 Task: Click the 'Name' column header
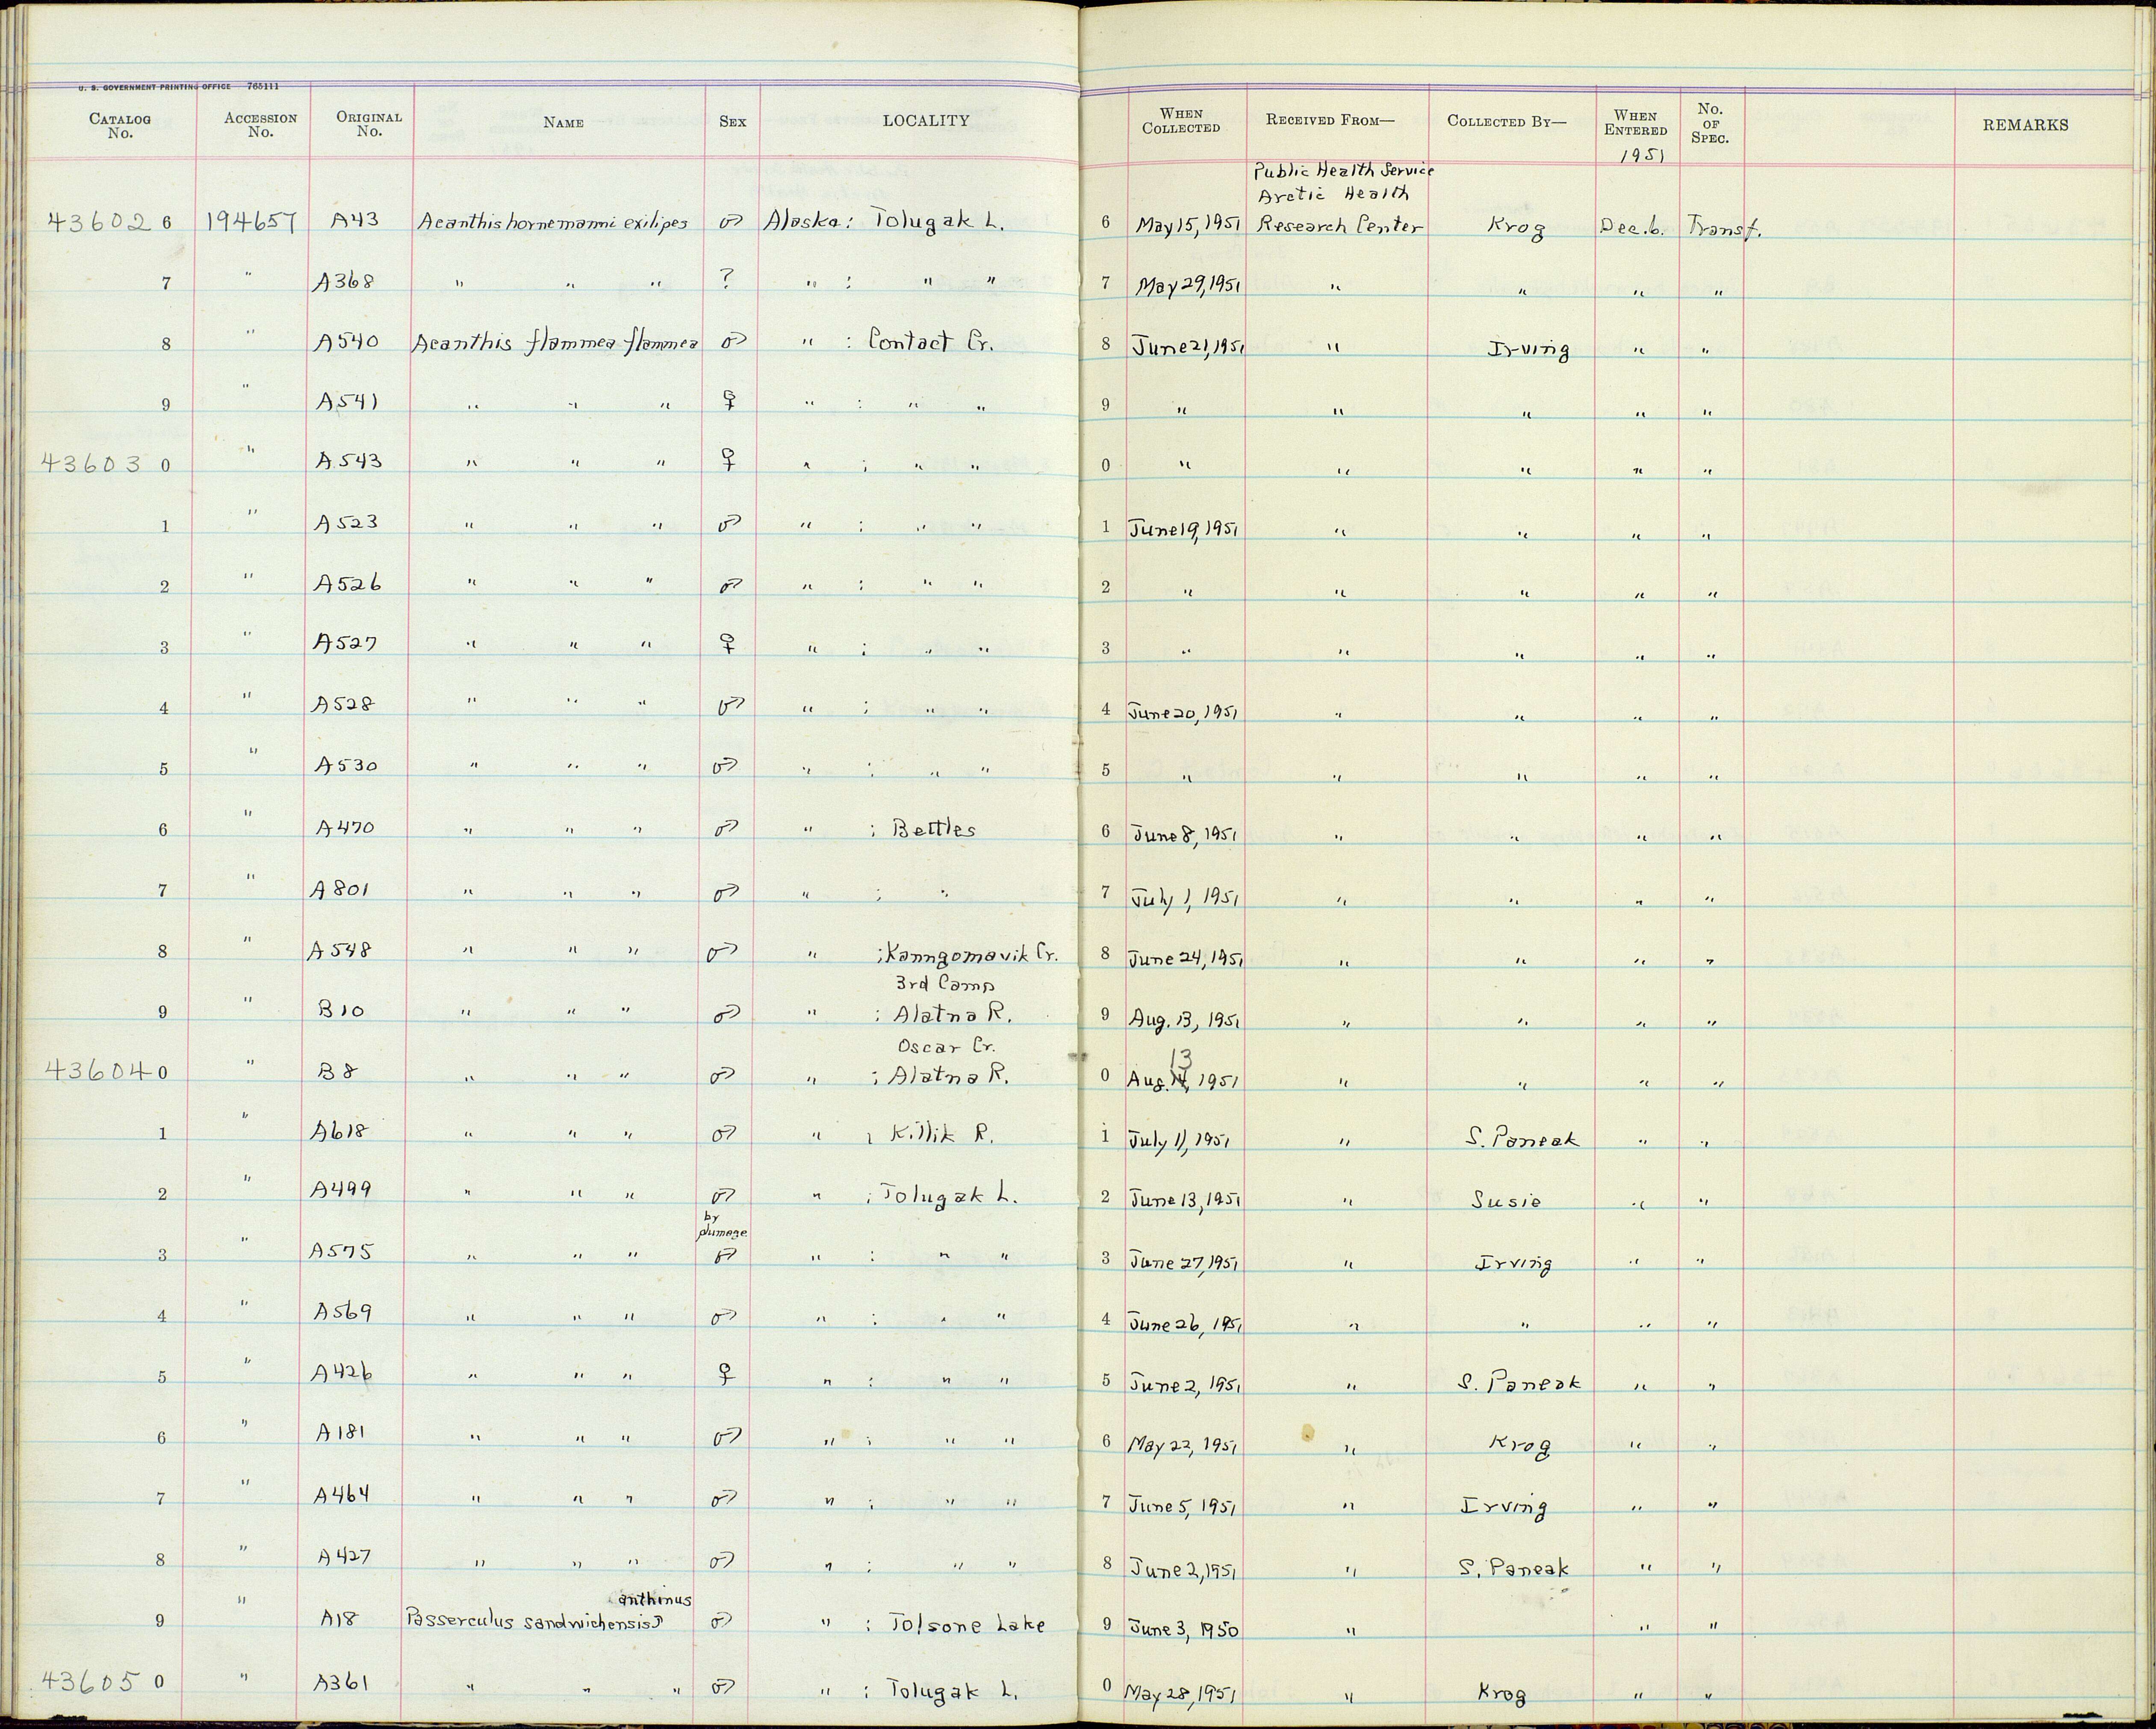[x=563, y=123]
